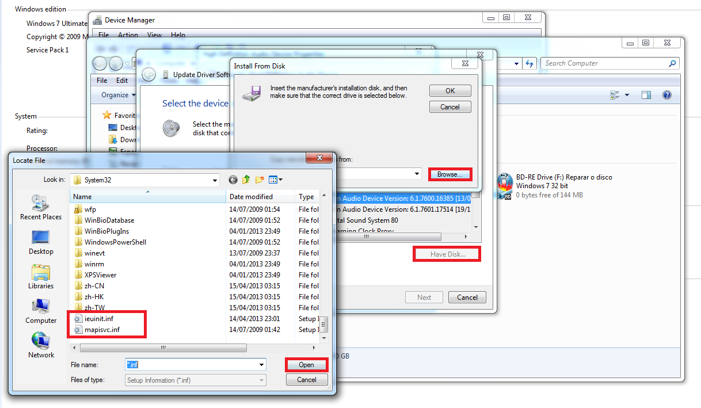Click the back arrow in Update Driver Software
Image resolution: width=701 pixels, height=408 pixels.
point(148,74)
